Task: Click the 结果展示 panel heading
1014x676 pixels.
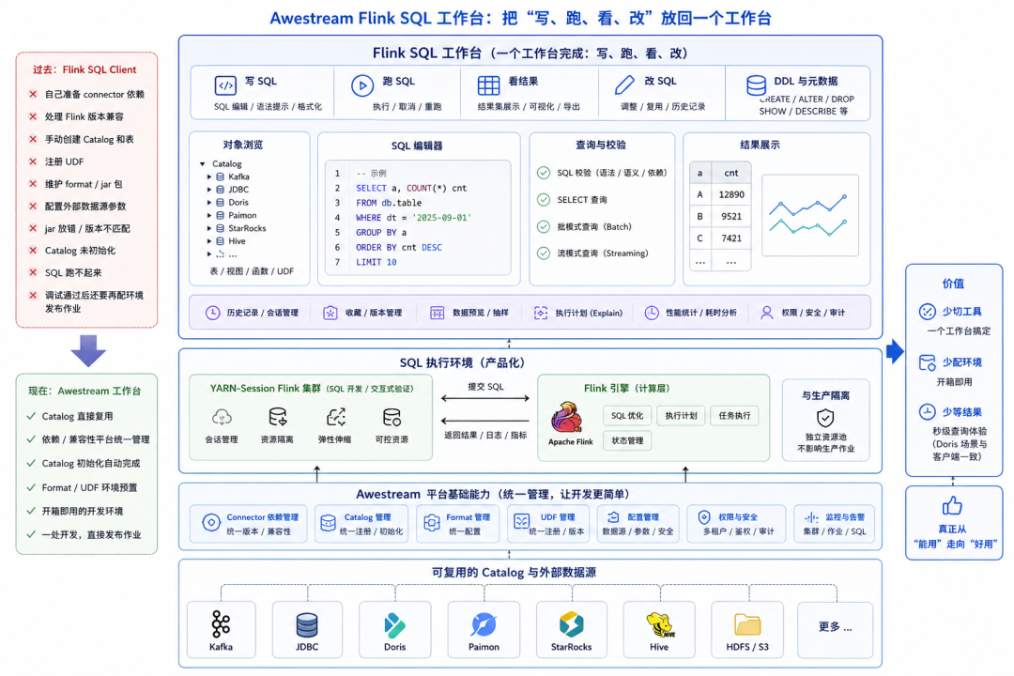Action: 760,145
